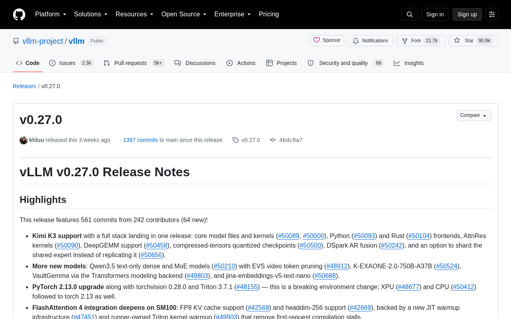Open pull request #50458
This screenshot has height=319, width=511.
point(156,246)
